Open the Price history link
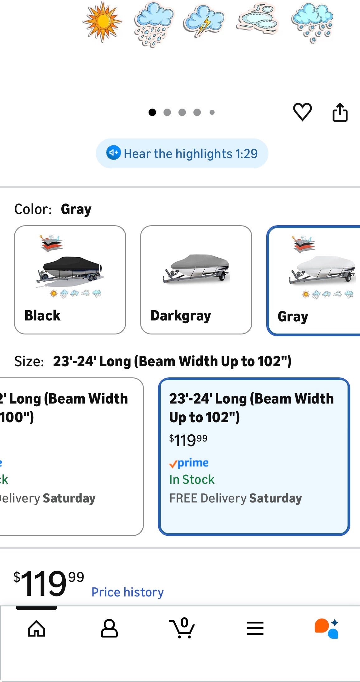Viewport: 360px width, 682px height. (127, 592)
